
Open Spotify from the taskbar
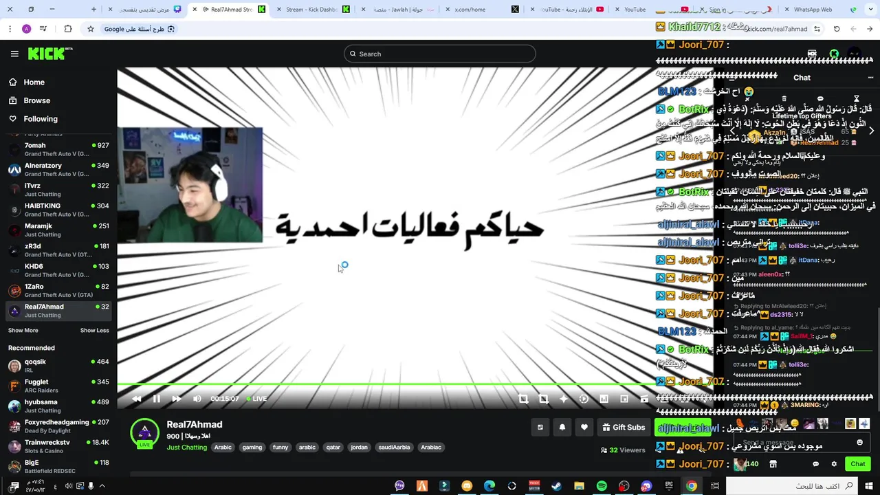coord(602,486)
